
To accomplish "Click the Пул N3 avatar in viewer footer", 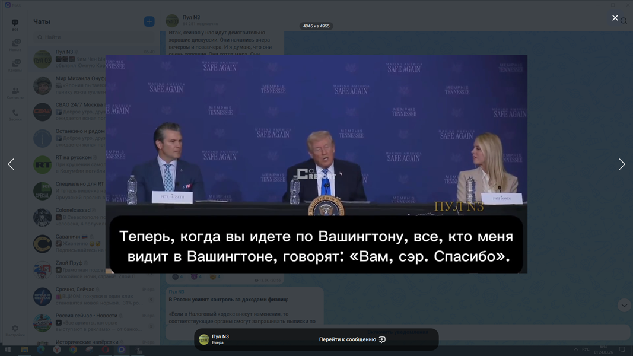I will 203,339.
